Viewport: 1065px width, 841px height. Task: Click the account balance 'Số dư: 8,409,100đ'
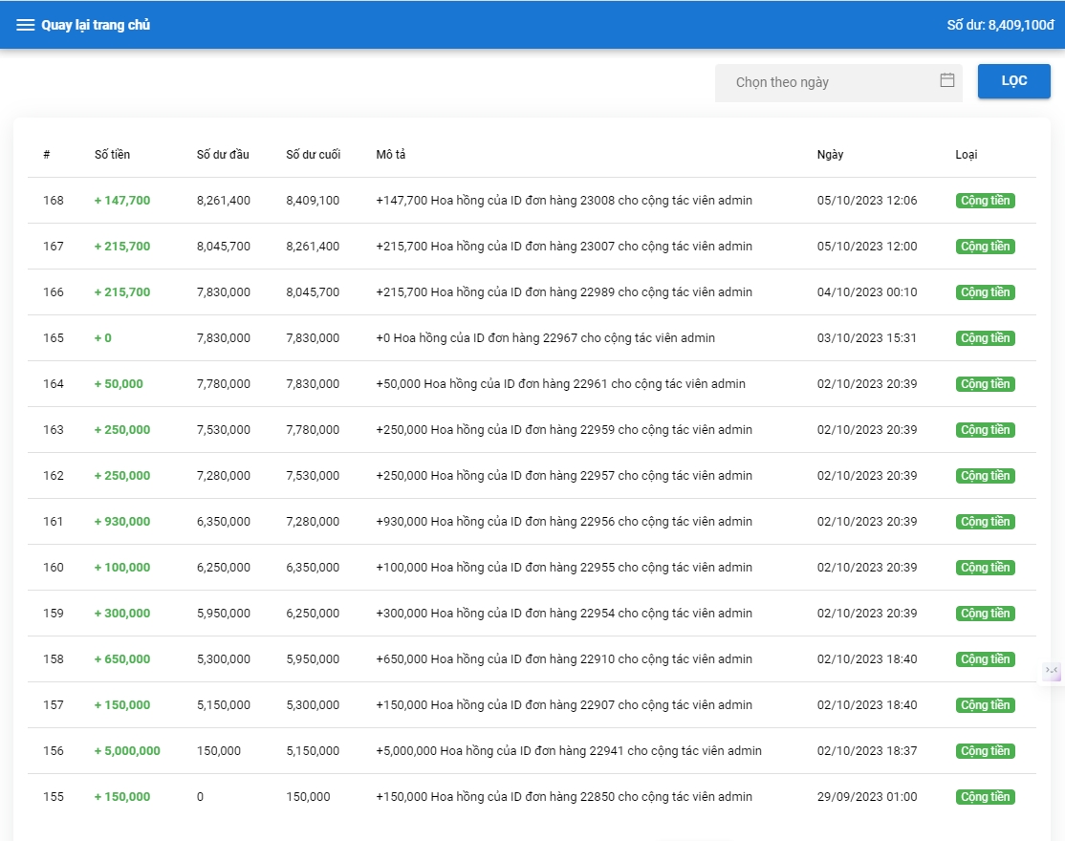[x=1000, y=25]
